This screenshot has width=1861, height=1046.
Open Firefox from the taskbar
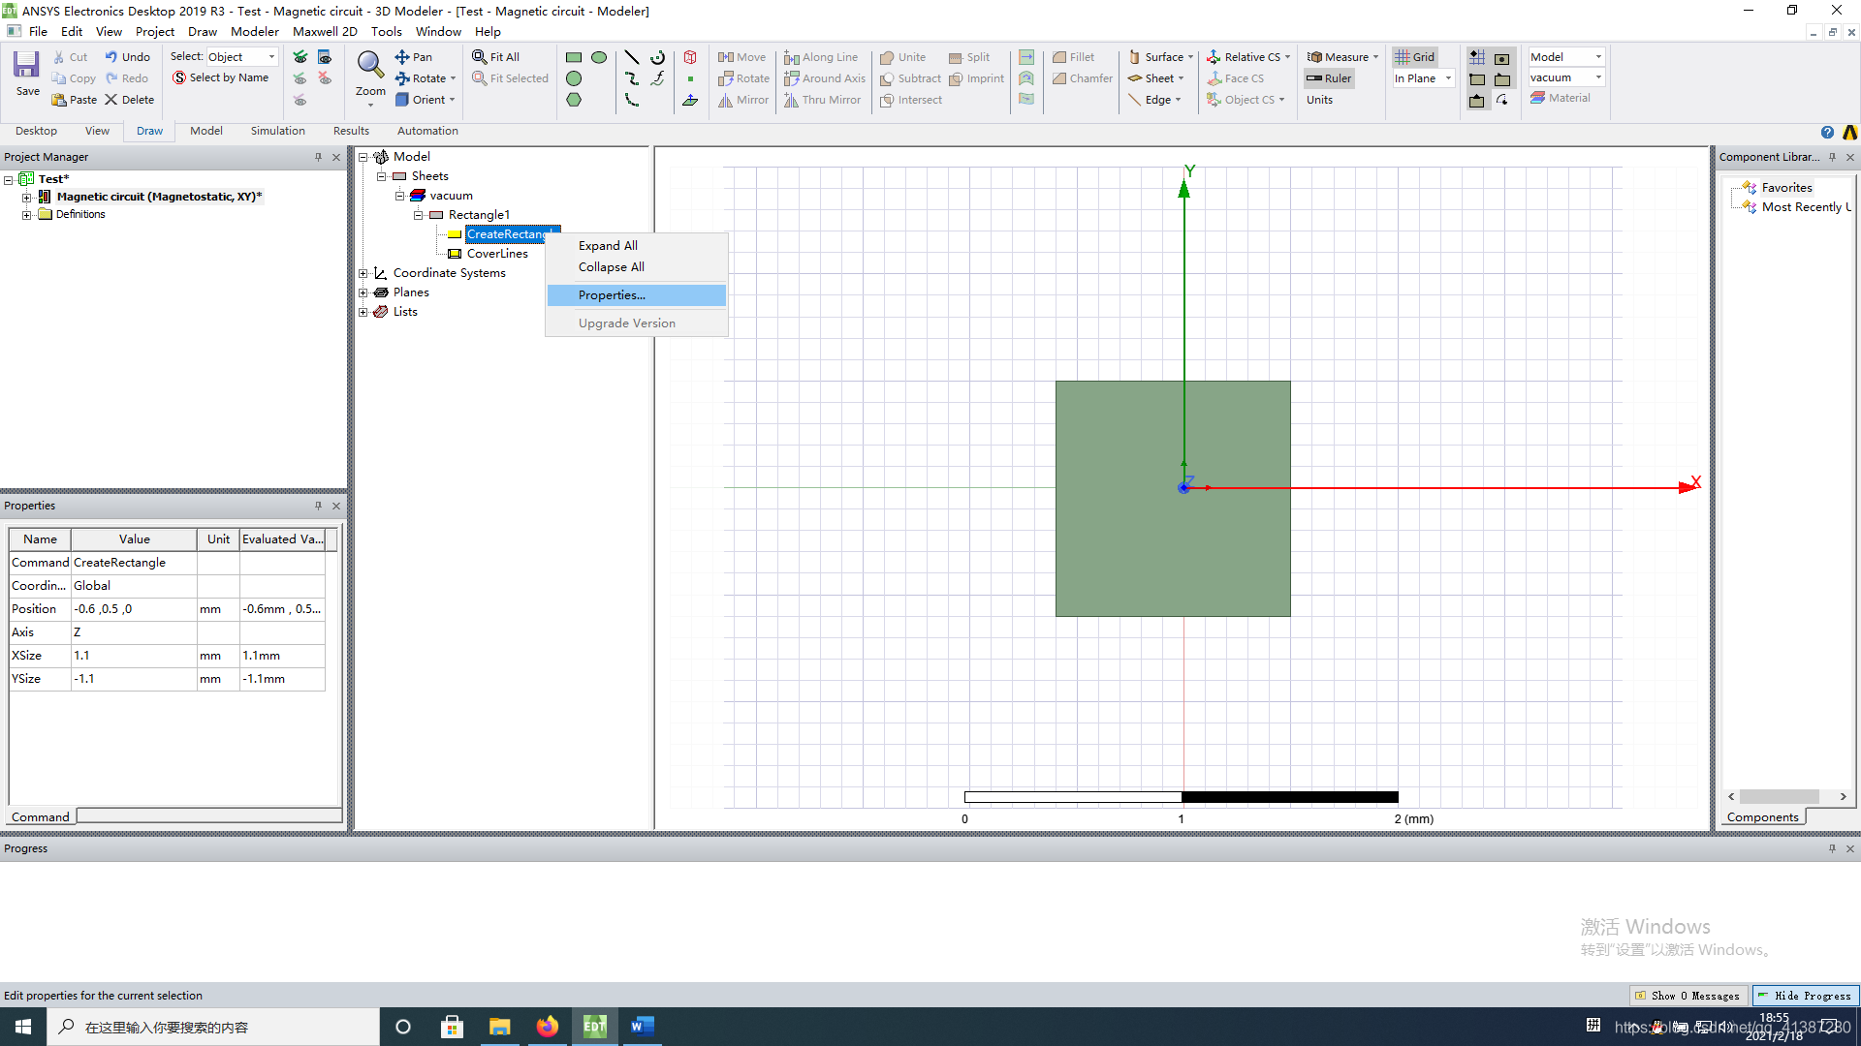548,1027
